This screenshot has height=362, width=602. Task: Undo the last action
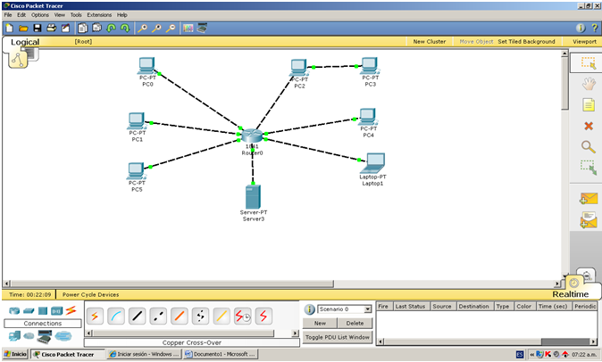click(x=112, y=28)
